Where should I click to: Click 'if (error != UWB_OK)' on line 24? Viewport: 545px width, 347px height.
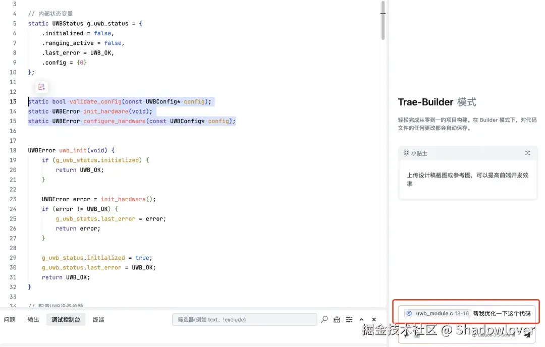pos(76,209)
